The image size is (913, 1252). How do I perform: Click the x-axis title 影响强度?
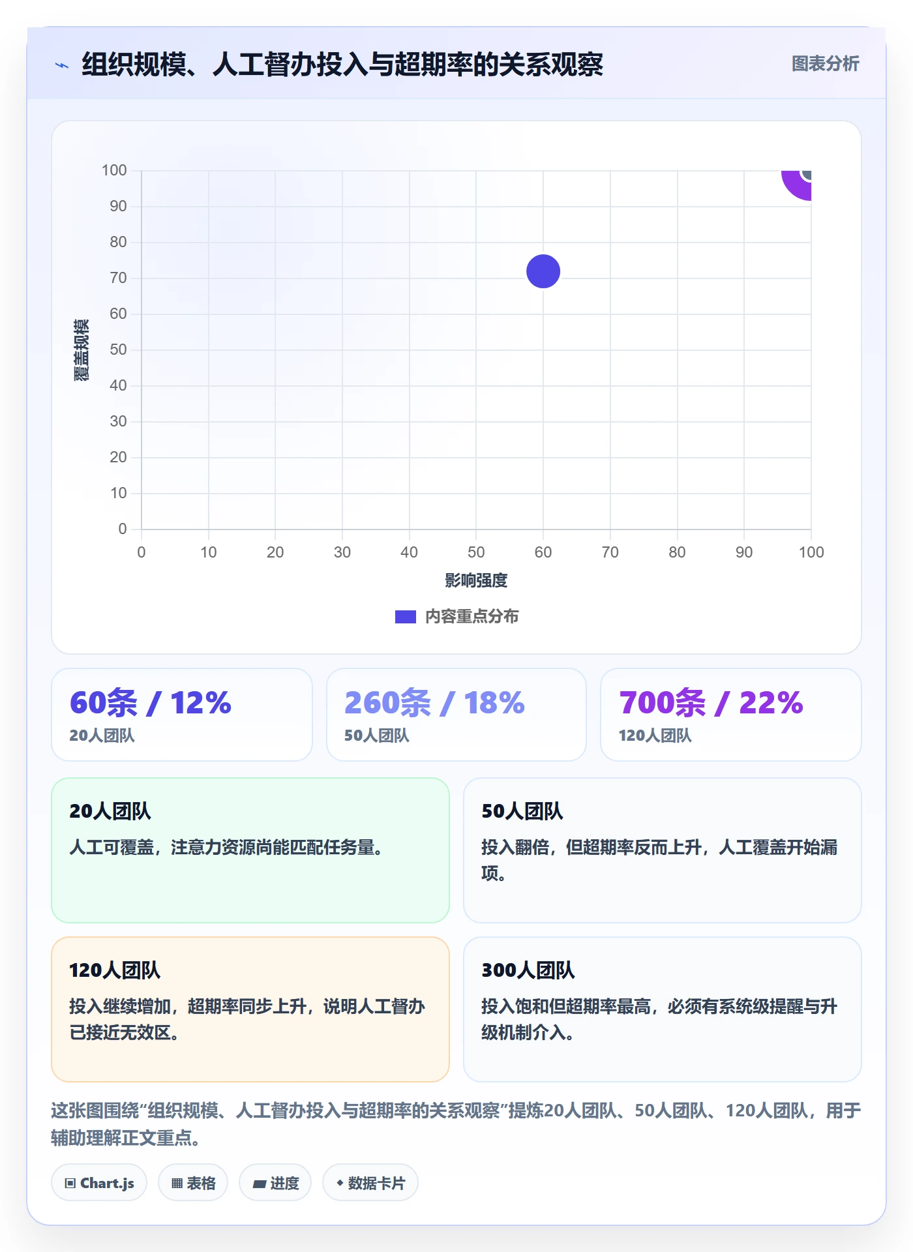pyautogui.click(x=476, y=580)
